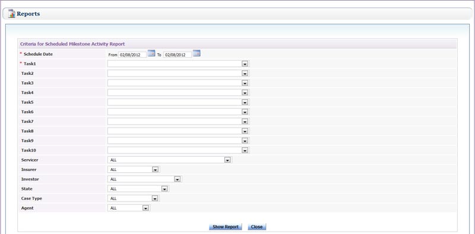
Task: Open the Task6 dropdown arrow
Action: 245,112
